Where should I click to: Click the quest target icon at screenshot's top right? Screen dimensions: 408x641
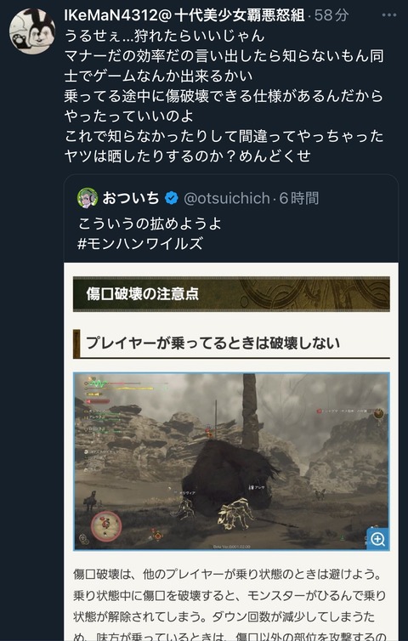click(x=379, y=413)
